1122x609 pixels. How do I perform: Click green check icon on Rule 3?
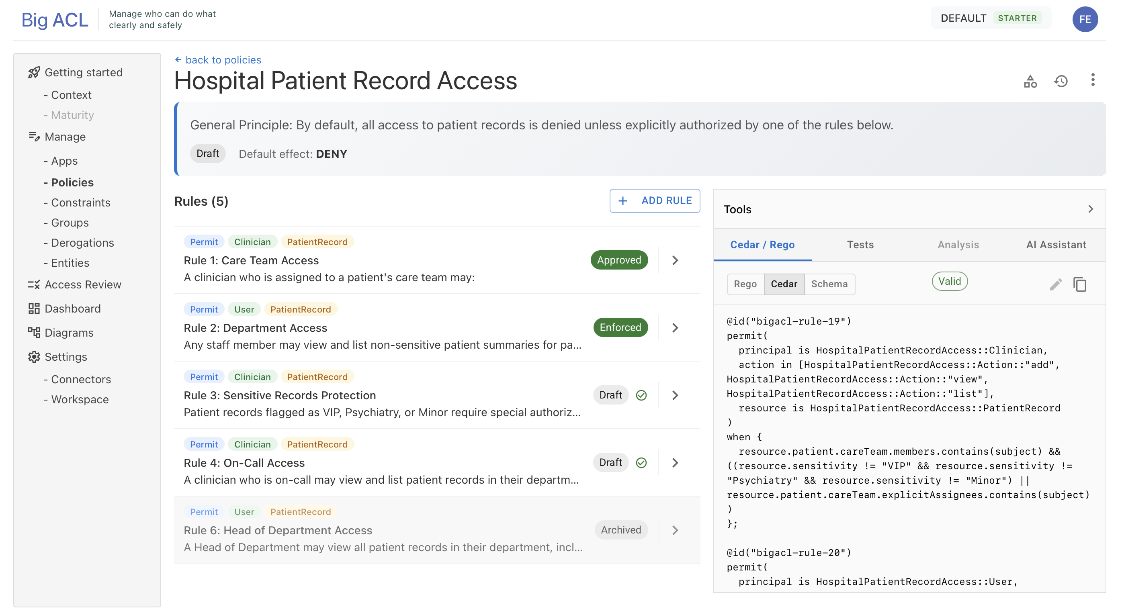(641, 395)
